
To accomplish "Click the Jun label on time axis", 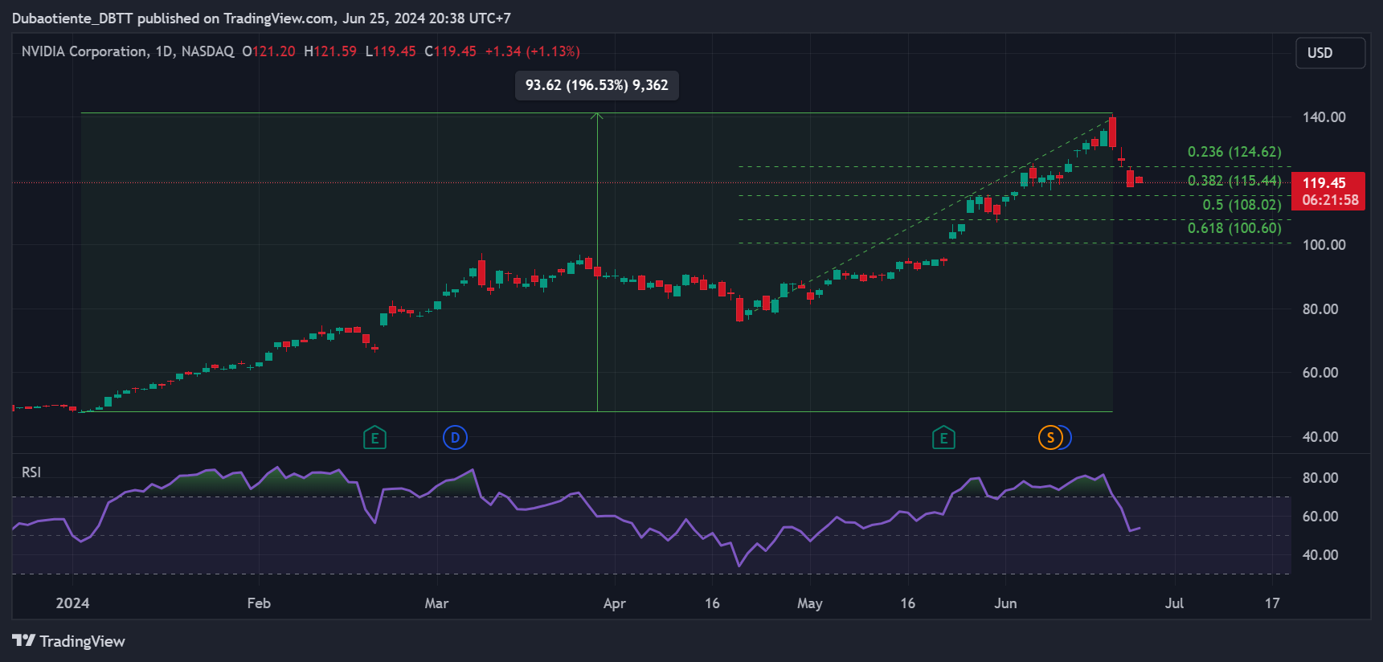I will click(x=1005, y=603).
